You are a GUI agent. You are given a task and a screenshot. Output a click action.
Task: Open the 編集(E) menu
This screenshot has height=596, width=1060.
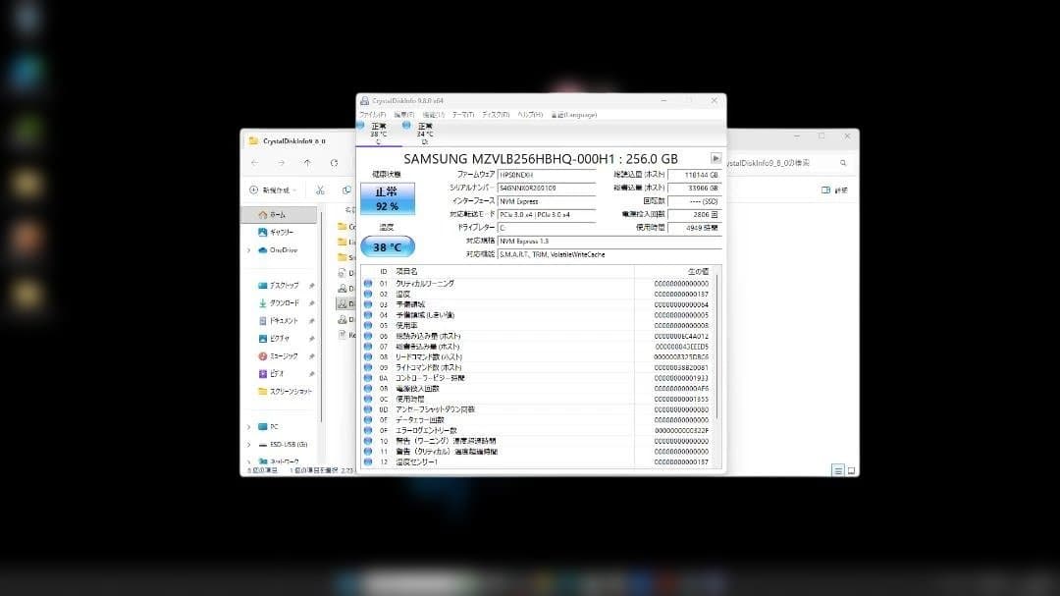click(x=404, y=115)
